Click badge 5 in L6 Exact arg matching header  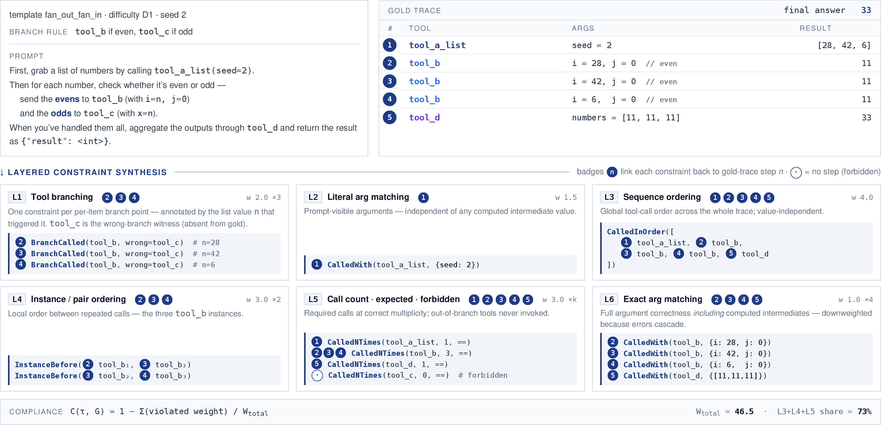757,300
